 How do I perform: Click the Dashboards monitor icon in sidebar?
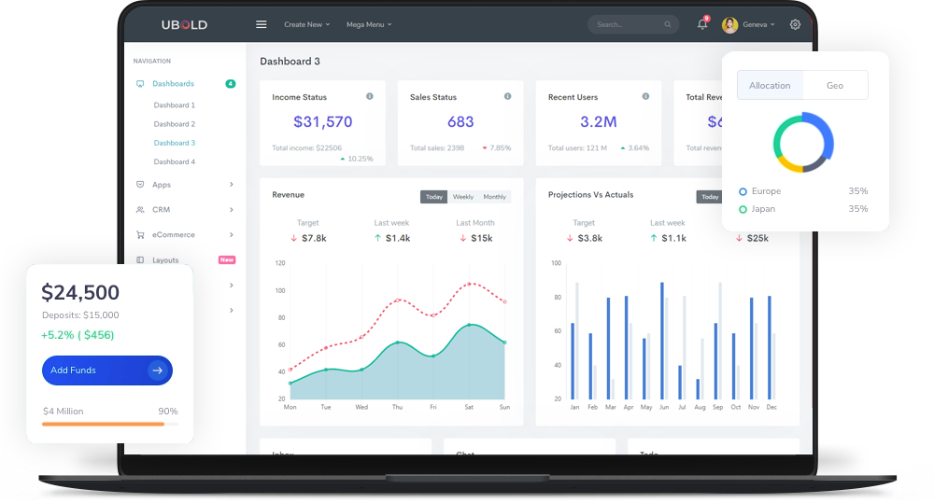[x=140, y=84]
